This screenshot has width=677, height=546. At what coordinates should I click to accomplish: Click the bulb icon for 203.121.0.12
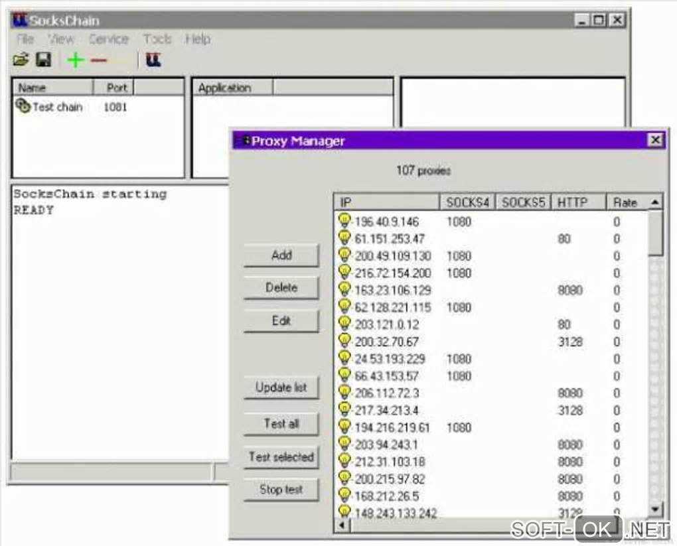pos(344,323)
